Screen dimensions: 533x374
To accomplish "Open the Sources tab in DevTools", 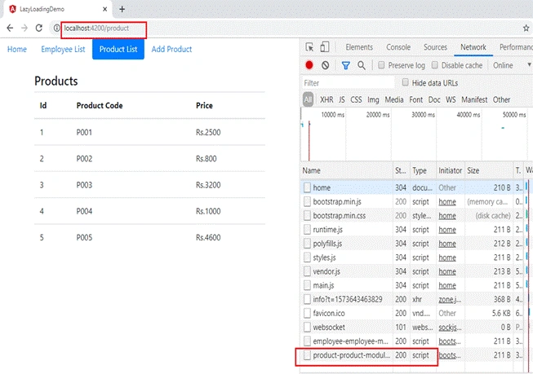I will 435,47.
